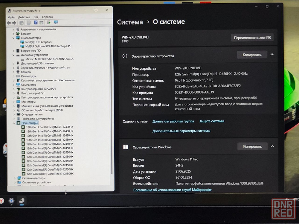Click the Device Manager vertical scrollbar
Screen dimensions: 299x224
click(111, 106)
